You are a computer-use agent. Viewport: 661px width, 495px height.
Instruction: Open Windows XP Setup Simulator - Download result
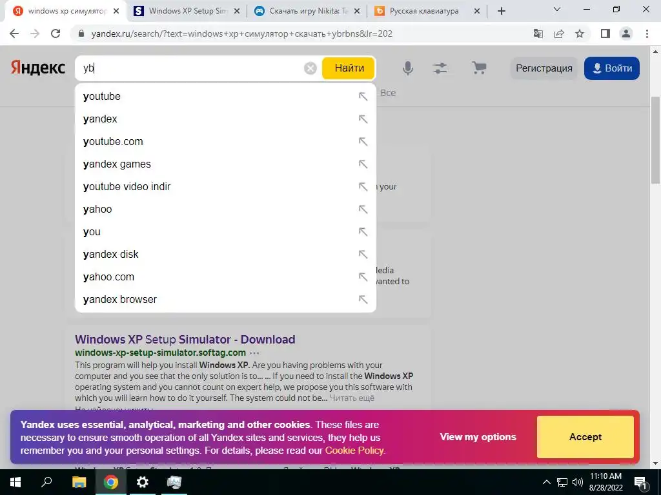pyautogui.click(x=185, y=339)
